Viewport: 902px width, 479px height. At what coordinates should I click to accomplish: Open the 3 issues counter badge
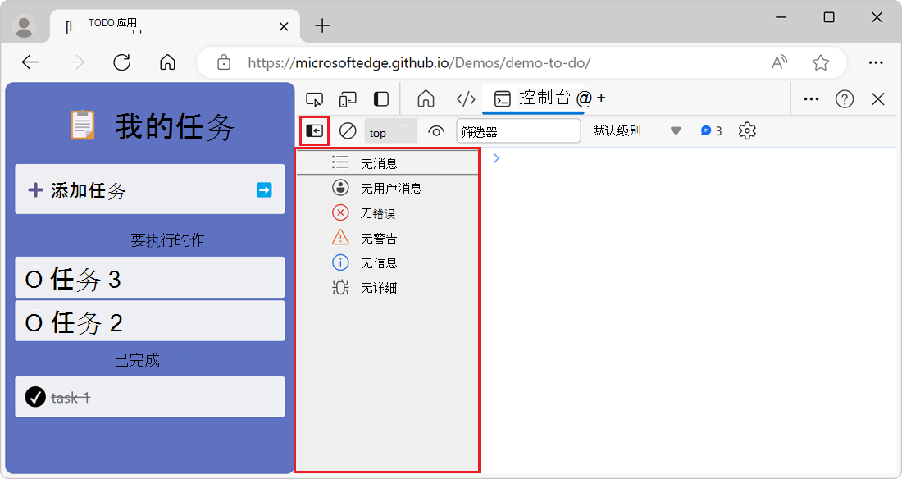coord(711,131)
